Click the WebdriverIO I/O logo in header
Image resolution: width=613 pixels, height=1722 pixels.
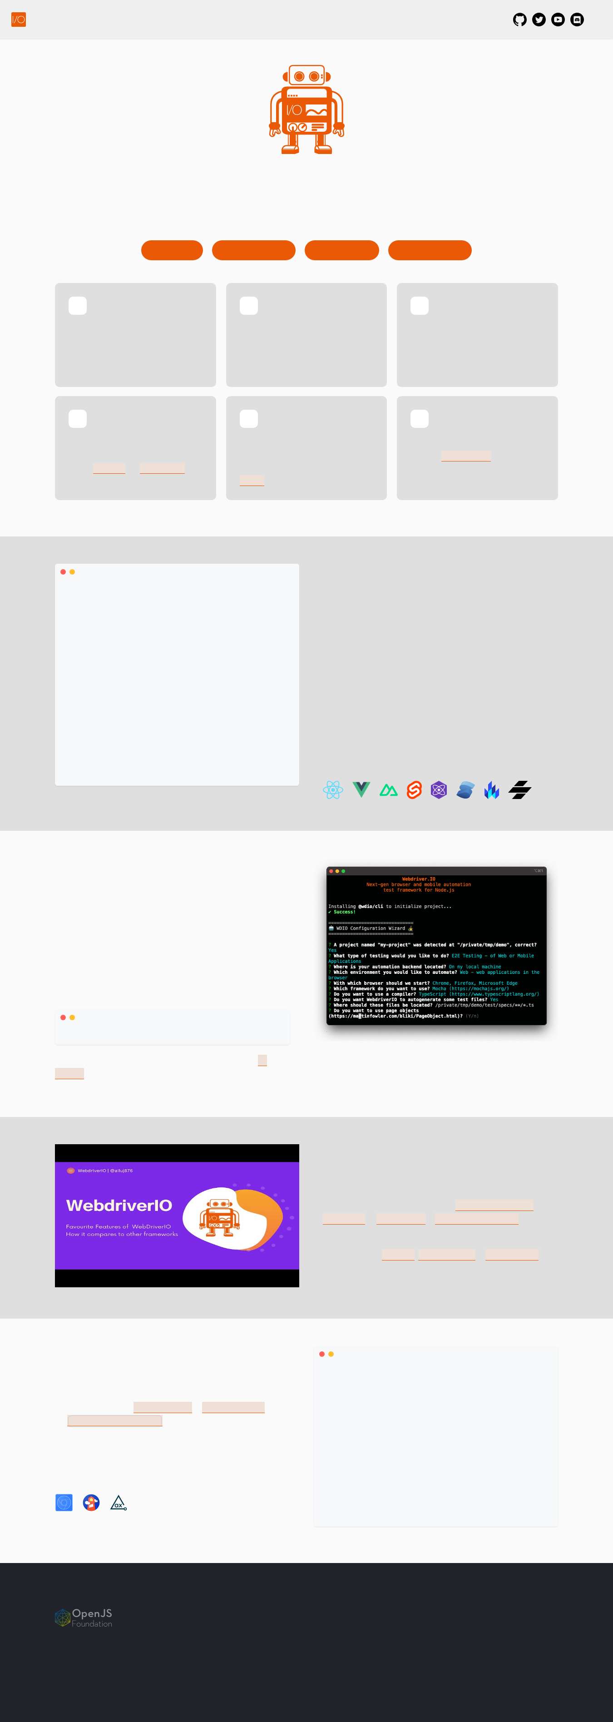coord(19,20)
